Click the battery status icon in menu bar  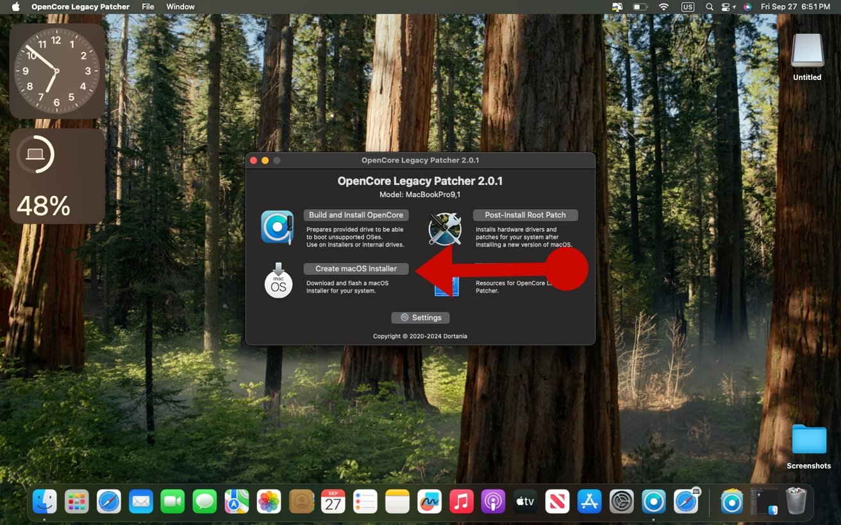[x=640, y=6]
